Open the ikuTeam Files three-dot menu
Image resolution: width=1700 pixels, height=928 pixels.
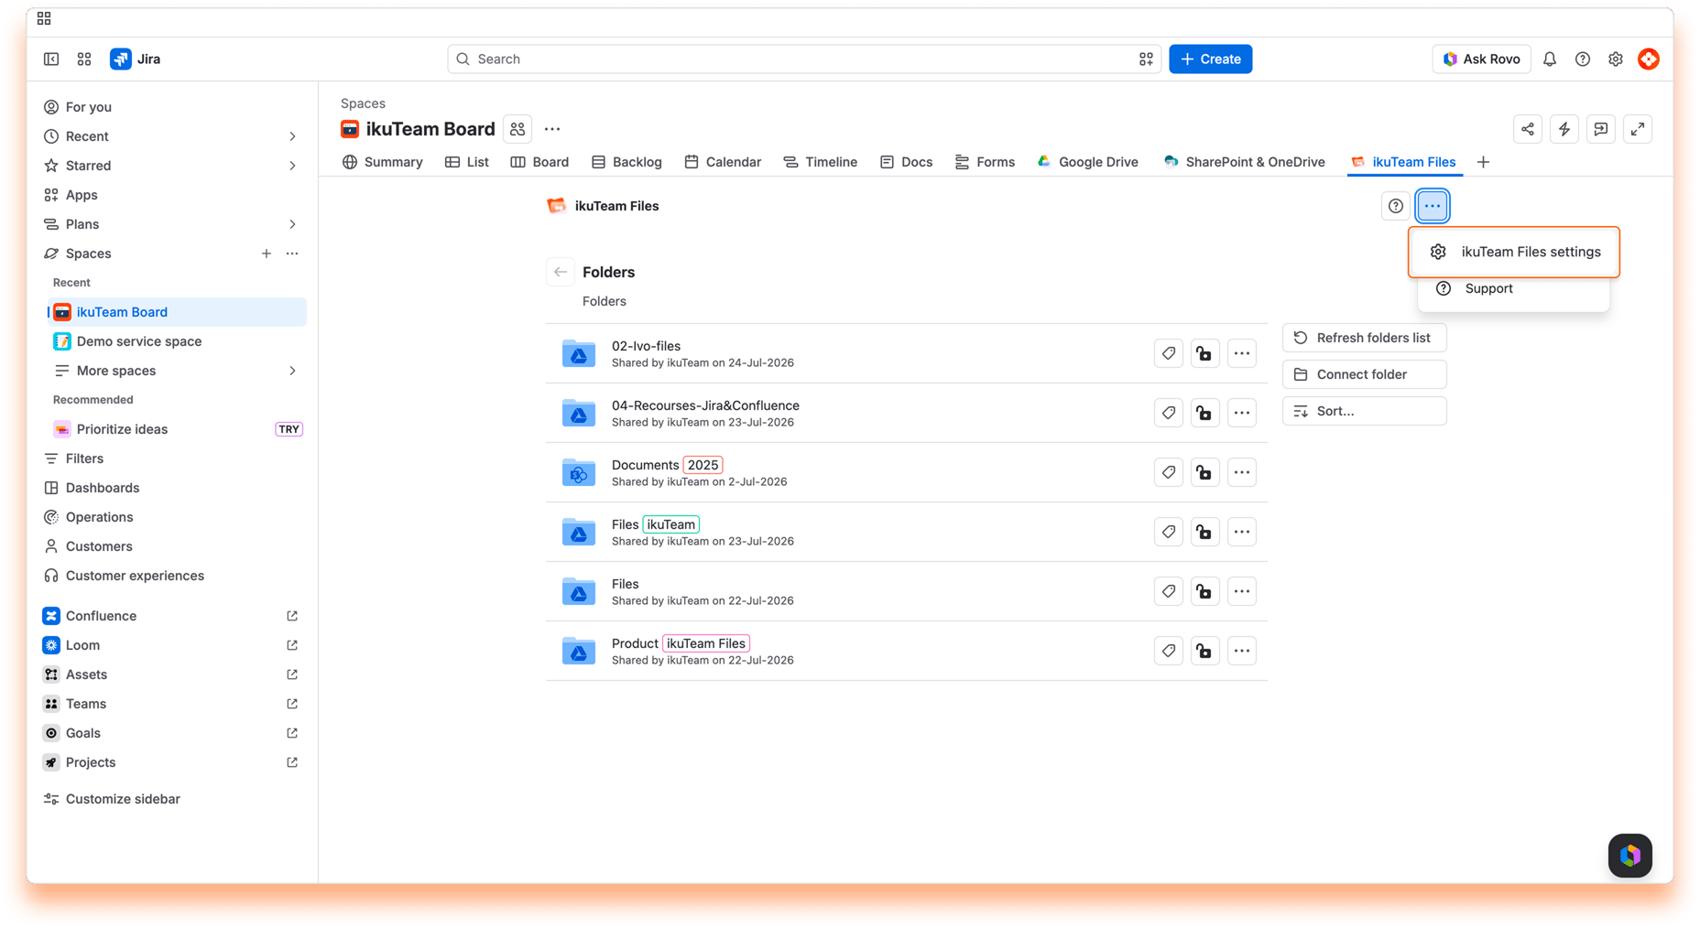1433,206
